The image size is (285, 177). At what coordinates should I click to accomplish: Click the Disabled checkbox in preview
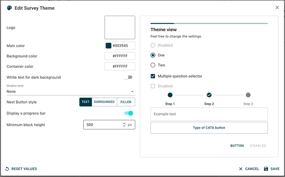click(x=153, y=86)
